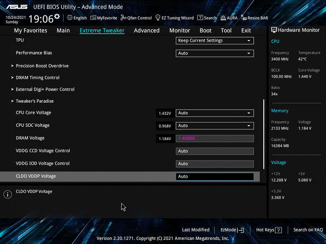The height and width of the screenshot is (244, 326).
Task: Click the 100.00 MHz BCLK reading
Action: [x=282, y=77]
